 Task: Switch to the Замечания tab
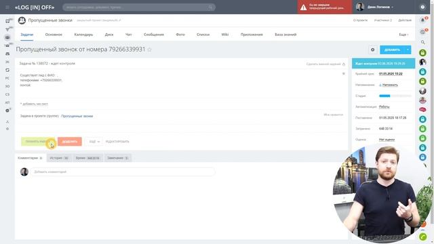118,158
